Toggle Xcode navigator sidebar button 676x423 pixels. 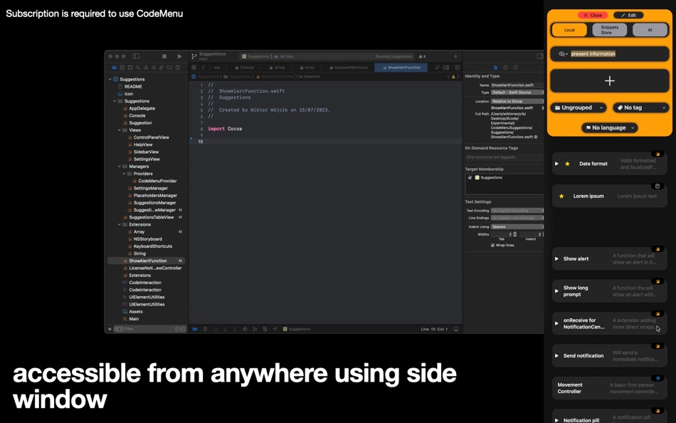(x=136, y=56)
